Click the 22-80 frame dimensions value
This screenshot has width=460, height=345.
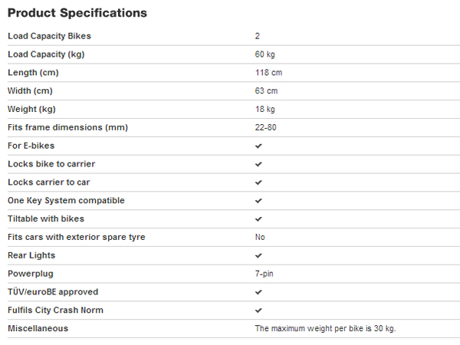pos(266,127)
